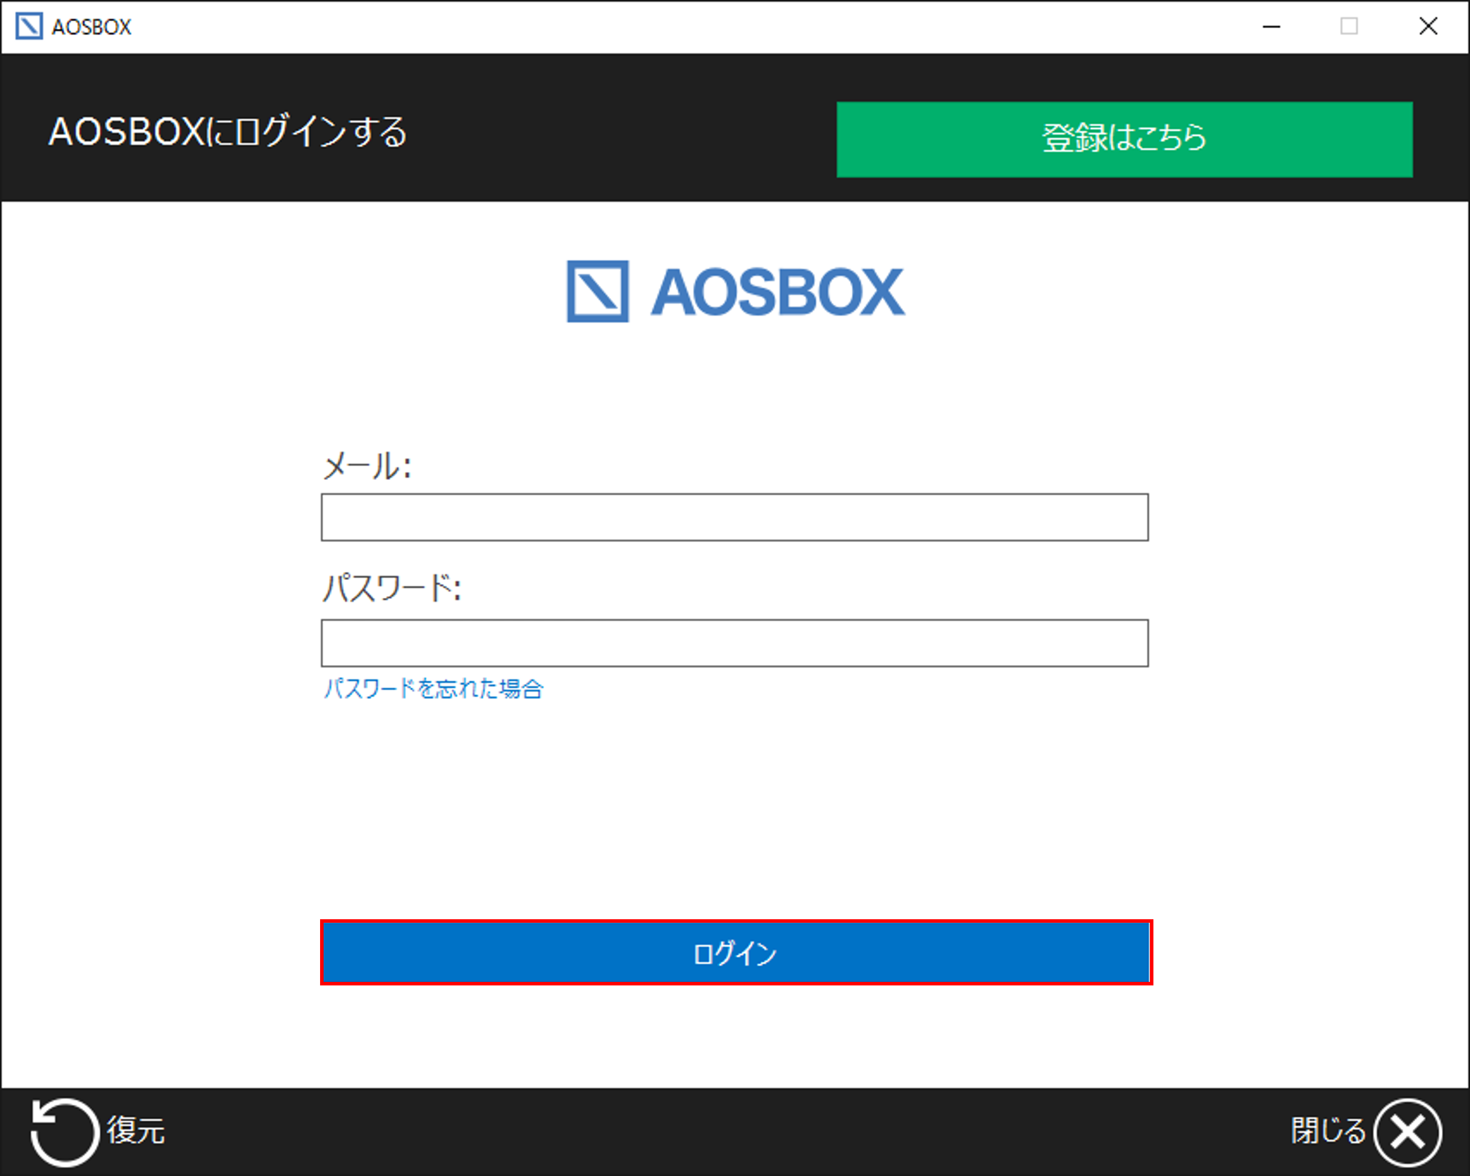Screen dimensions: 1470x1176
Task: Focus the メール input field
Action: coord(734,517)
